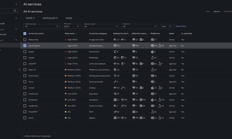This screenshot has height=139, width=232.
Task: Collapse the first sidebar section chevron
Action: (x=16, y=18)
